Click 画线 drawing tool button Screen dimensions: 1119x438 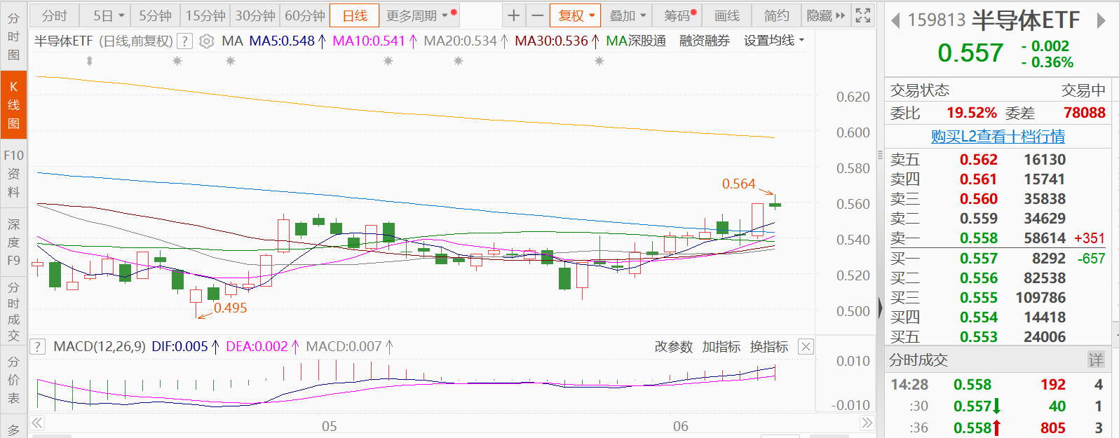(727, 15)
